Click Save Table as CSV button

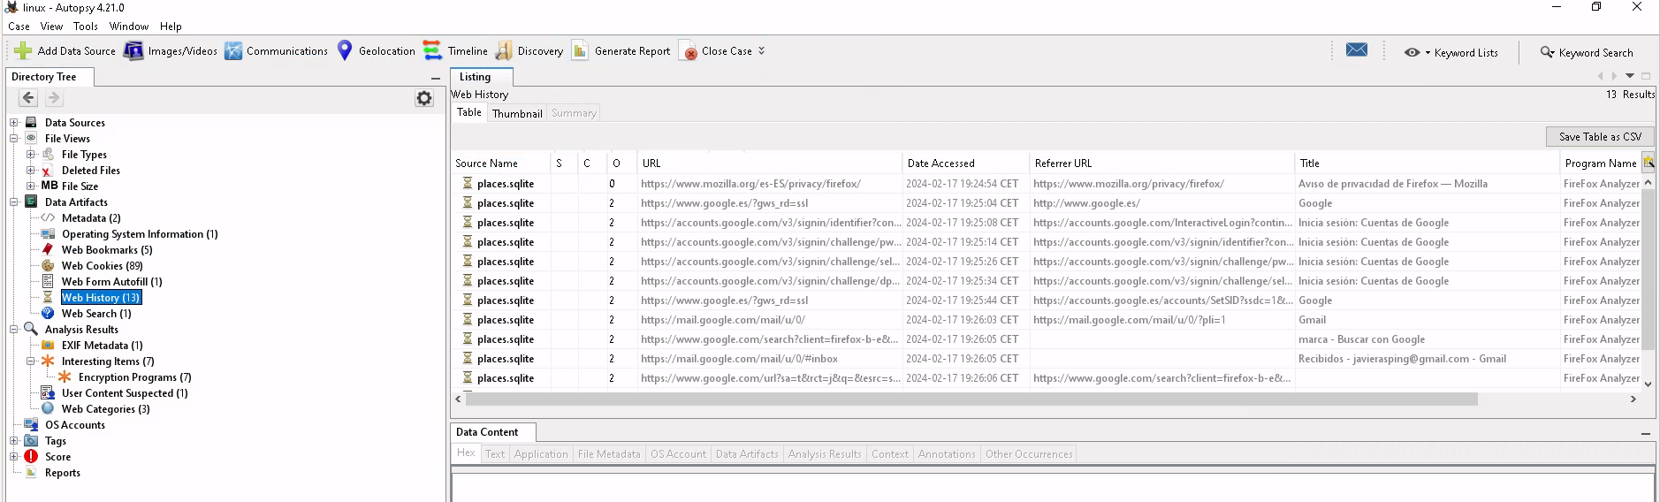pyautogui.click(x=1600, y=137)
